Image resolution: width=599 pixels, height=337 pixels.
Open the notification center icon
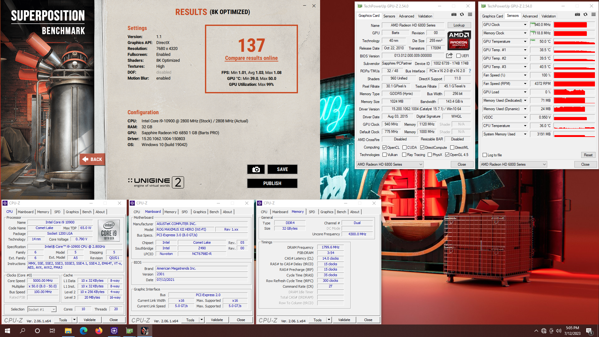tap(589, 331)
